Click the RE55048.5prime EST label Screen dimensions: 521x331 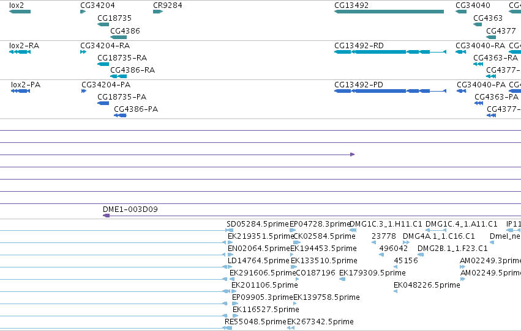tap(255, 321)
